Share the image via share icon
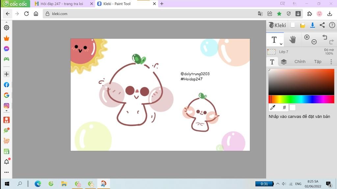Viewport: 337px width, 189px height. (x=322, y=25)
